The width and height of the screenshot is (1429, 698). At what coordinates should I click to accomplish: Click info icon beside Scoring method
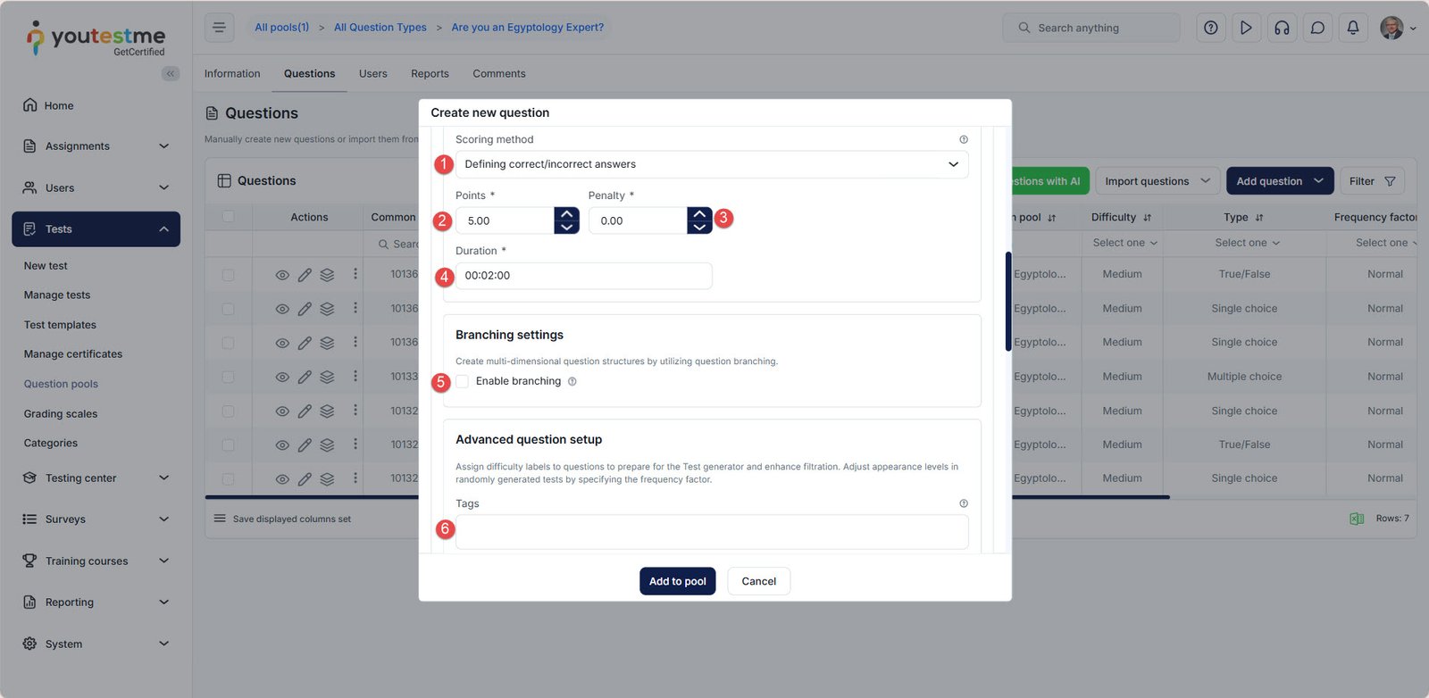tap(964, 139)
